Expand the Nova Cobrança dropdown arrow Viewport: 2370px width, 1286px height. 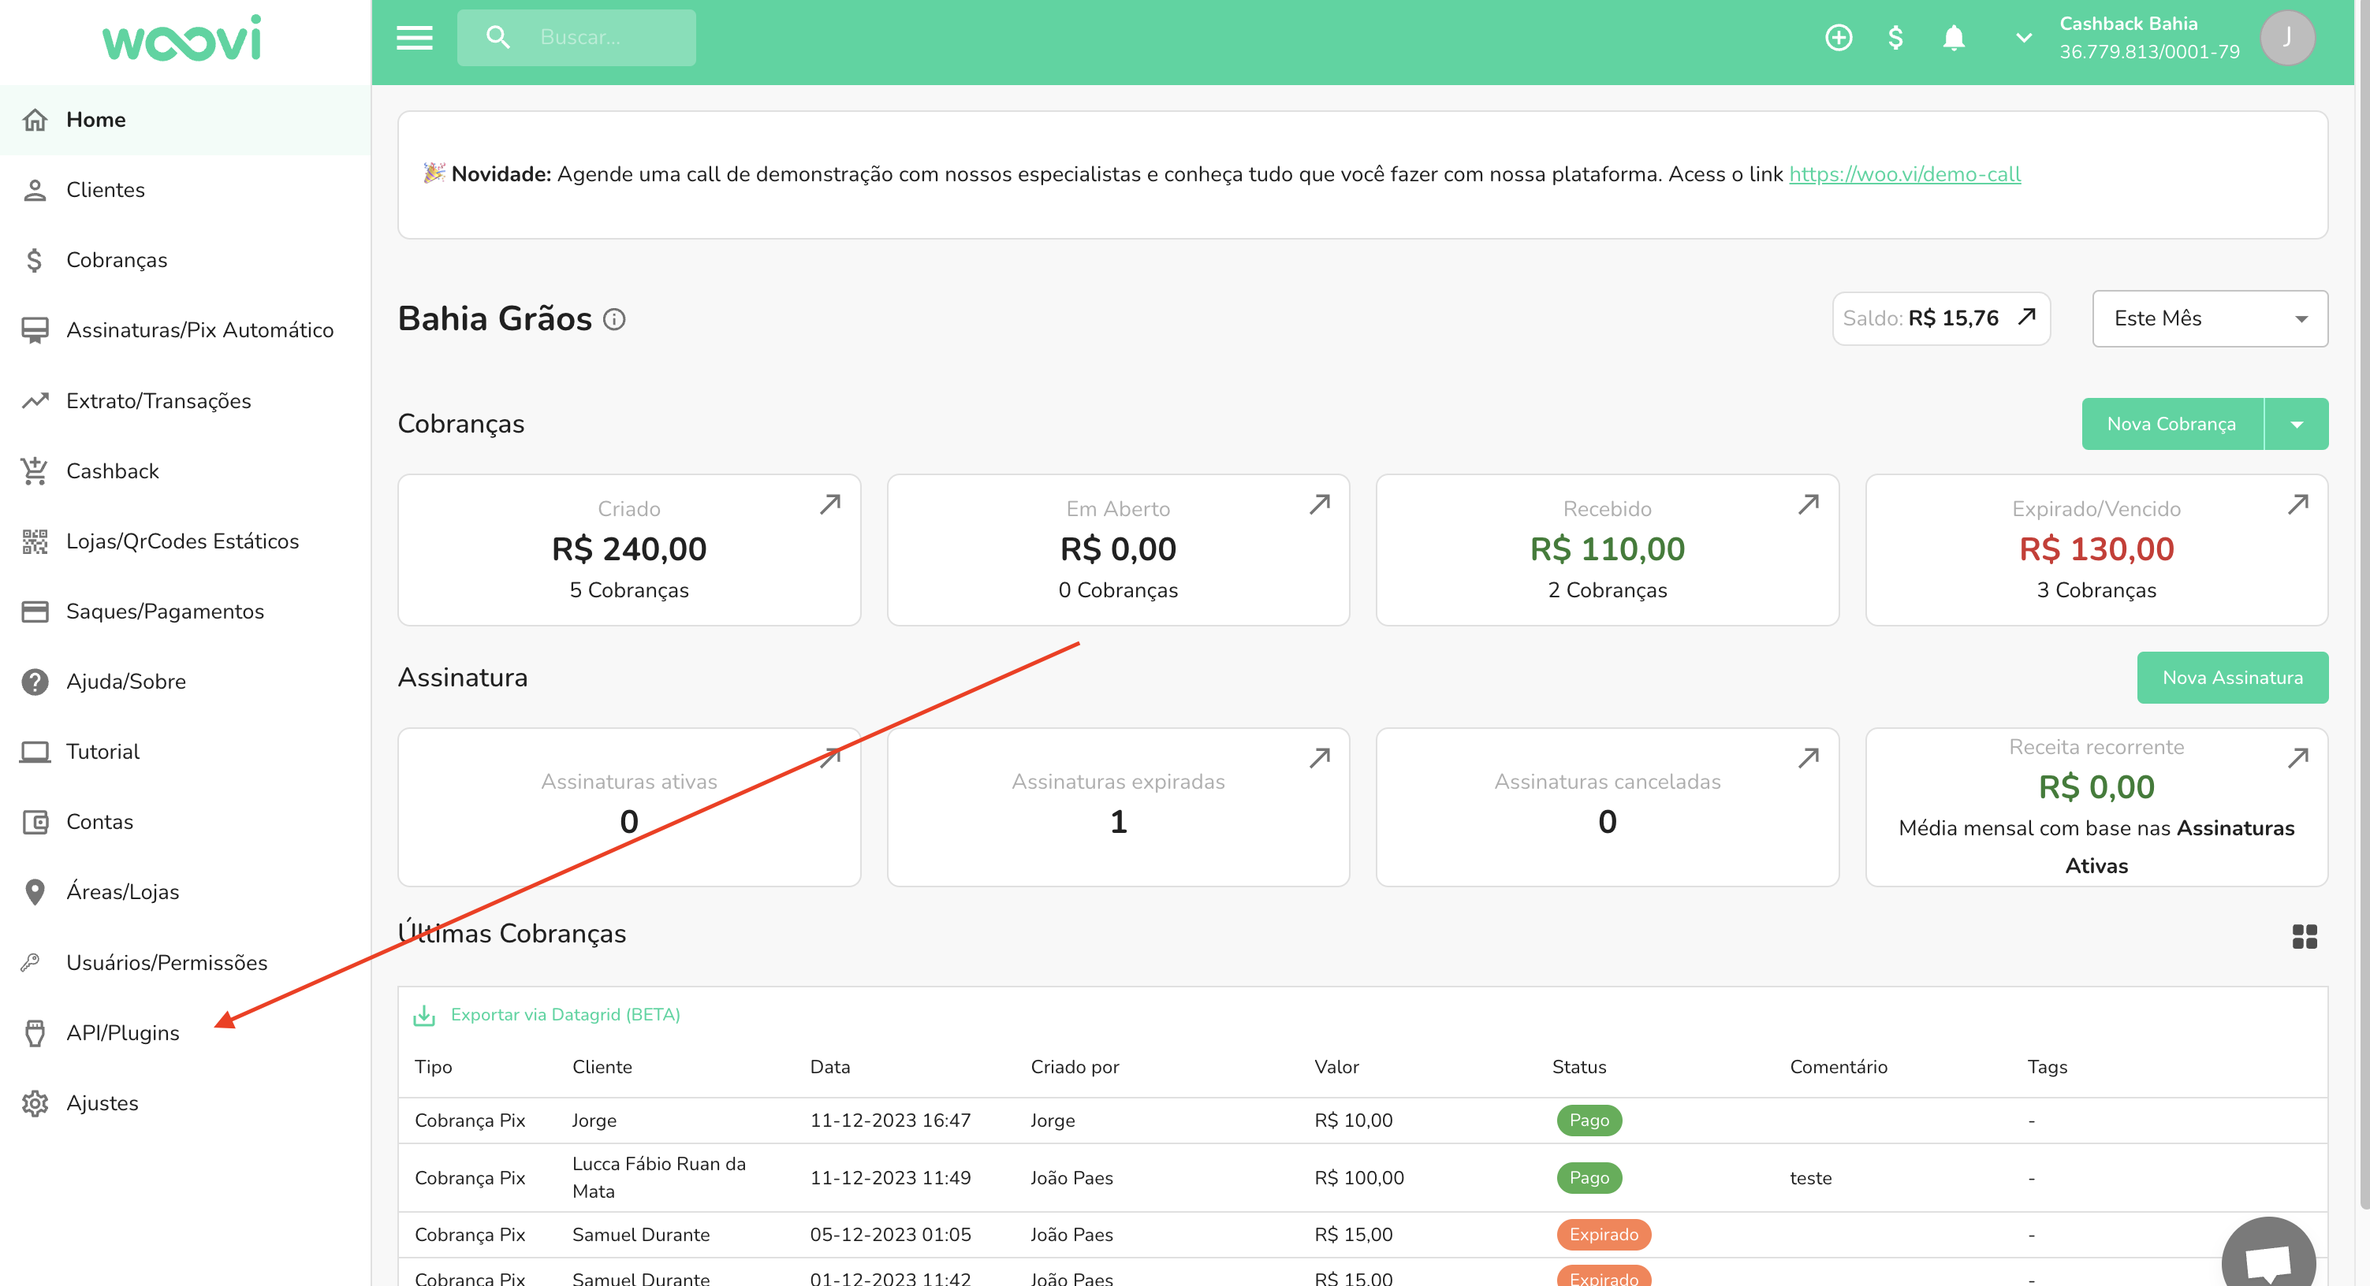(x=2295, y=424)
